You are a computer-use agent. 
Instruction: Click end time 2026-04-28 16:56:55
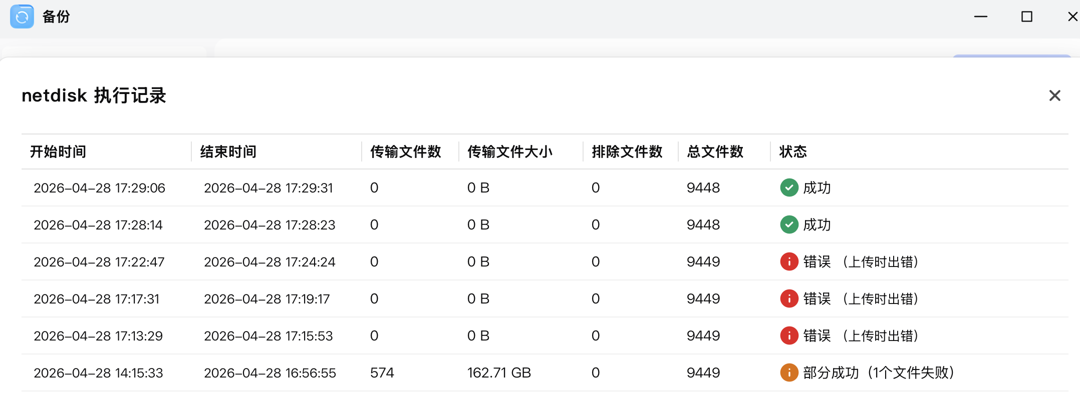(x=270, y=373)
